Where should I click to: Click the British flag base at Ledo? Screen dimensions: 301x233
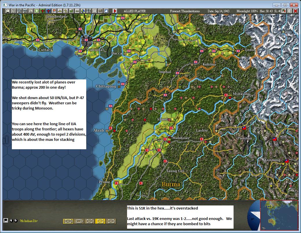click(x=238, y=51)
